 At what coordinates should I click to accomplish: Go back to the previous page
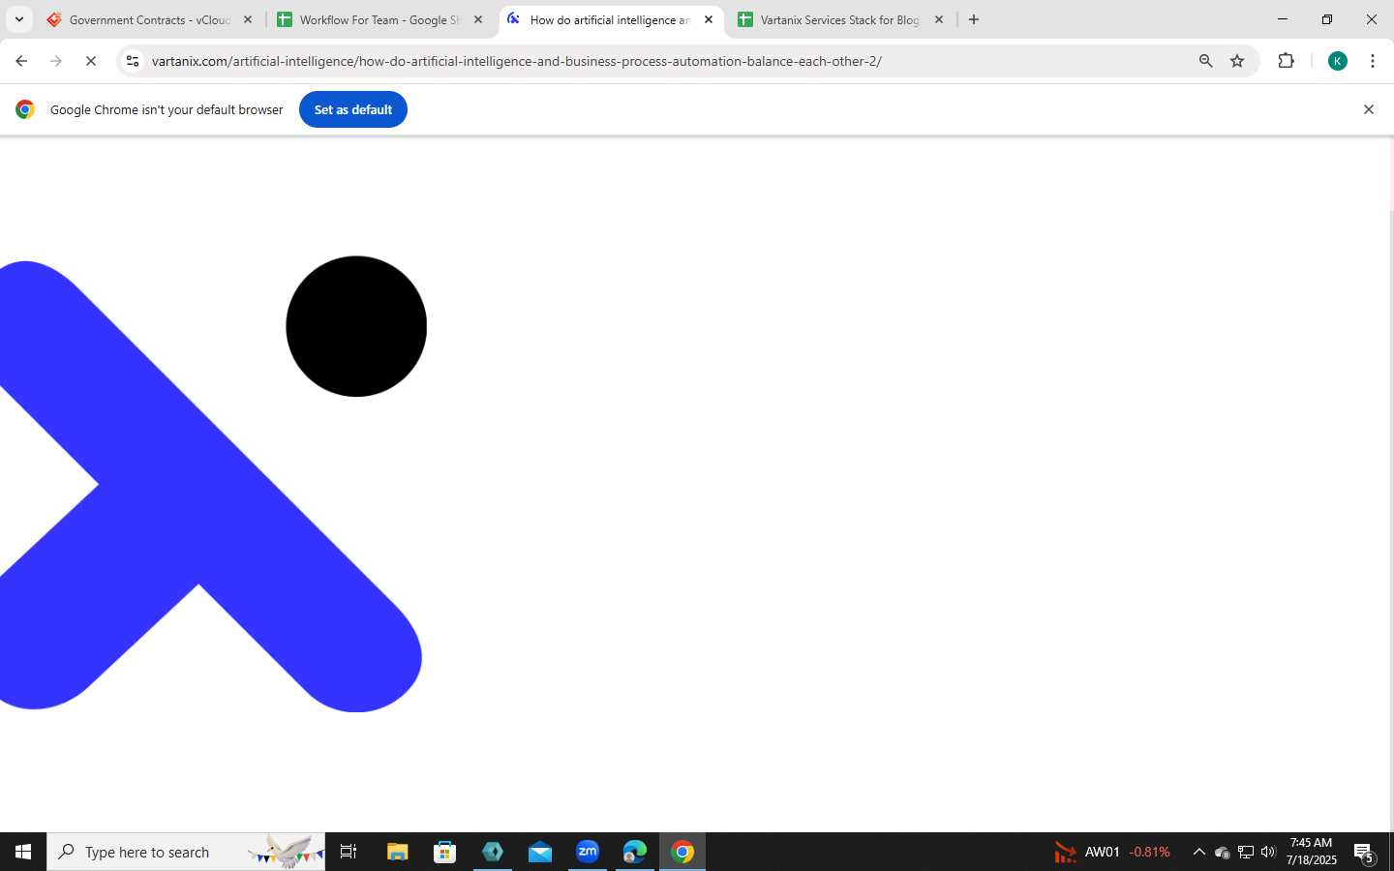(x=21, y=61)
